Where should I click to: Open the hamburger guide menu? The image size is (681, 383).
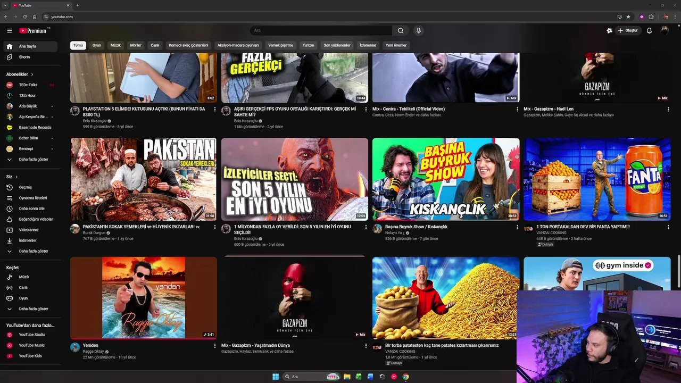tap(10, 31)
